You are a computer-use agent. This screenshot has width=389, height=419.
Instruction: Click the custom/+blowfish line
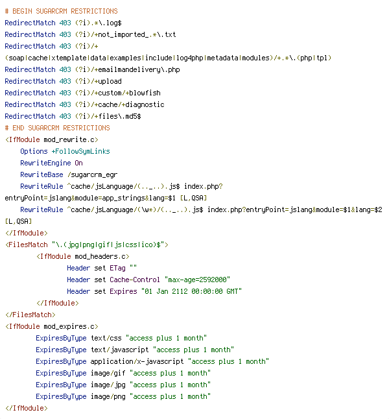click(82, 93)
